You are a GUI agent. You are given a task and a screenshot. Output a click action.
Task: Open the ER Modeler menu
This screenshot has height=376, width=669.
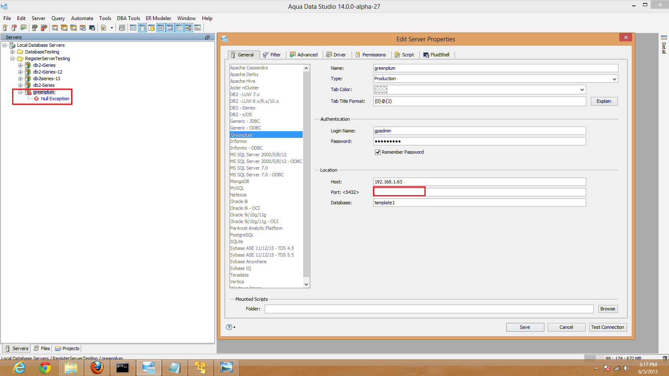pos(158,18)
